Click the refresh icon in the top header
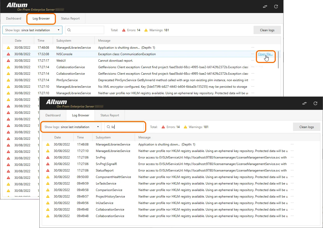 click(x=276, y=7)
